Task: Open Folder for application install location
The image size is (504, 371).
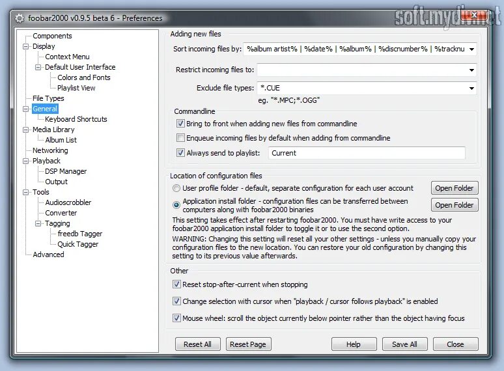Action: 455,205
